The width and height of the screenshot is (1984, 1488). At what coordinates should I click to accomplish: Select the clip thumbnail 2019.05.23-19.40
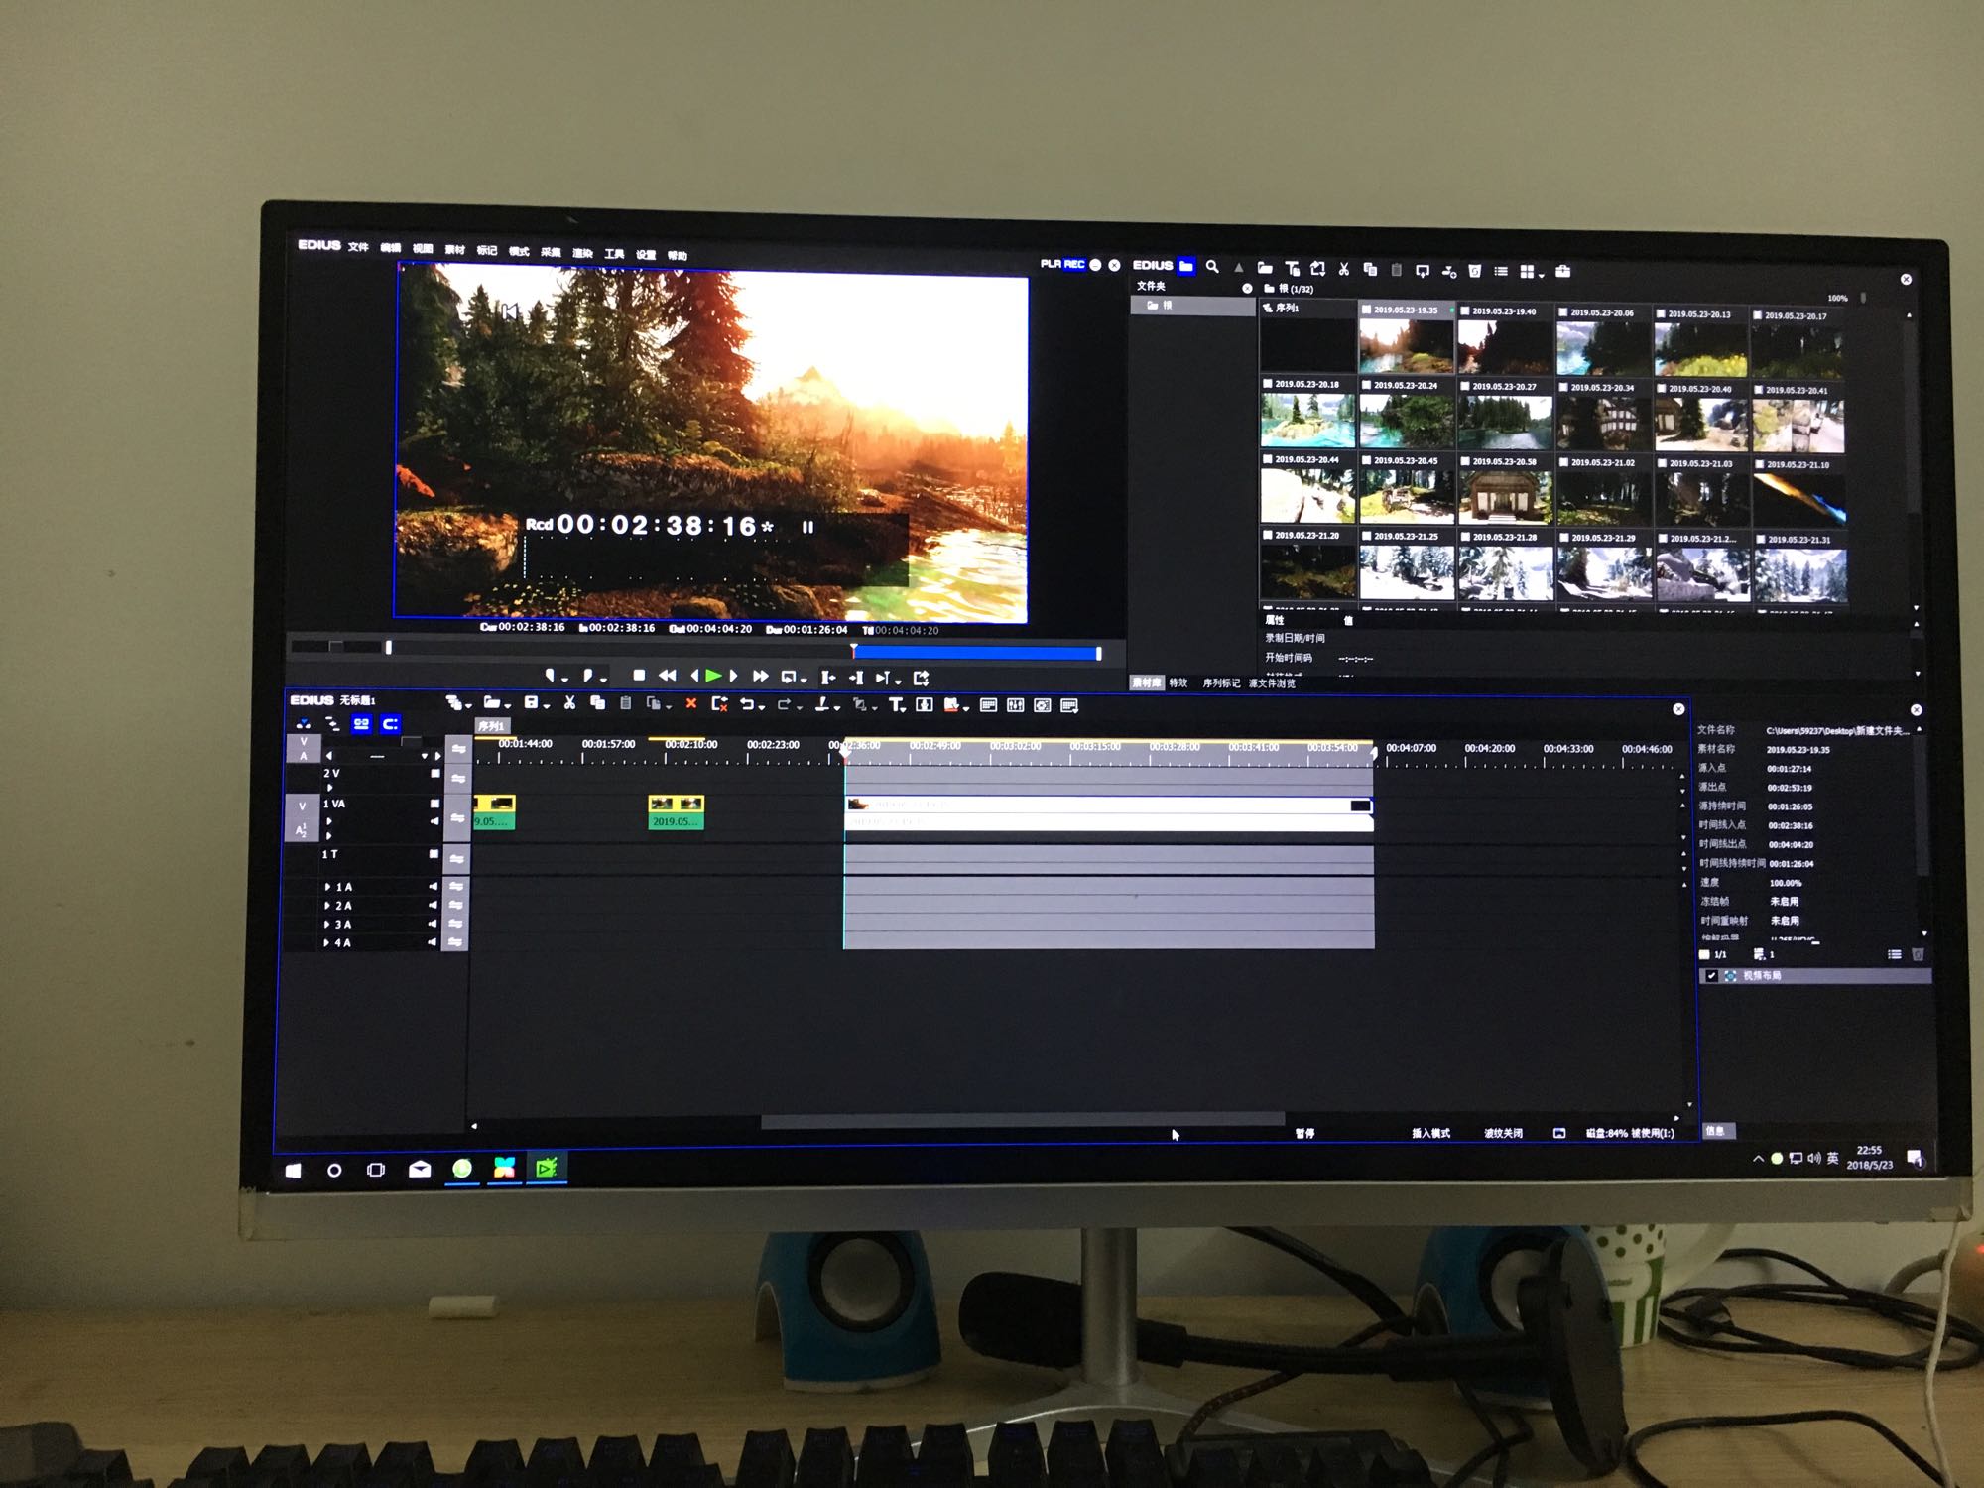(x=1504, y=339)
